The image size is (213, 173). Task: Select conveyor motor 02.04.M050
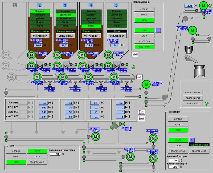tap(146, 85)
